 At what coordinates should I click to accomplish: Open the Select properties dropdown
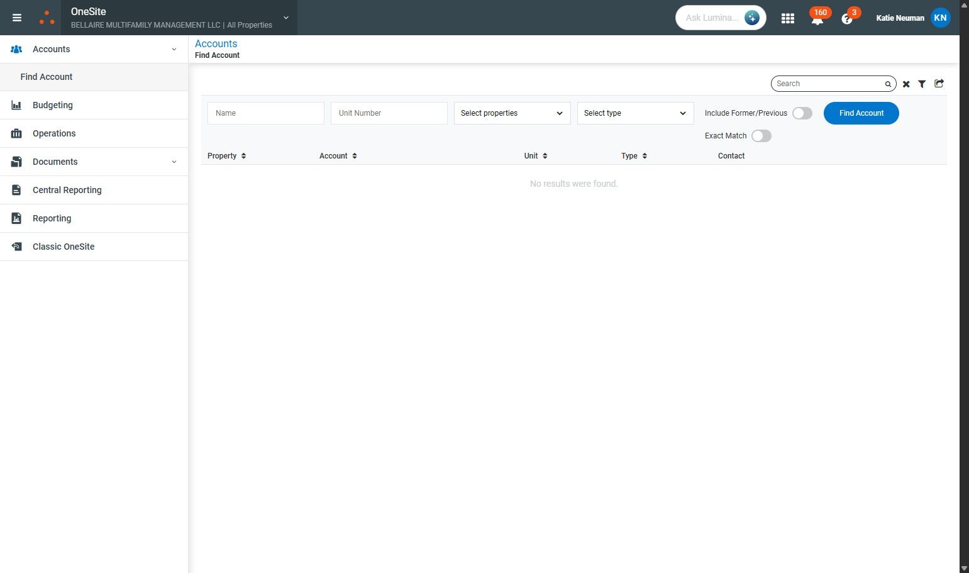(512, 113)
